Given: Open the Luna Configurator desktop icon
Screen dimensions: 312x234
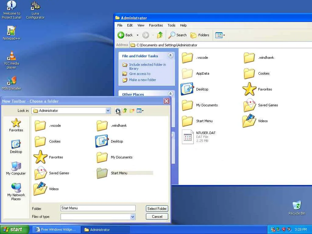Looking at the screenshot, I should [35, 10].
